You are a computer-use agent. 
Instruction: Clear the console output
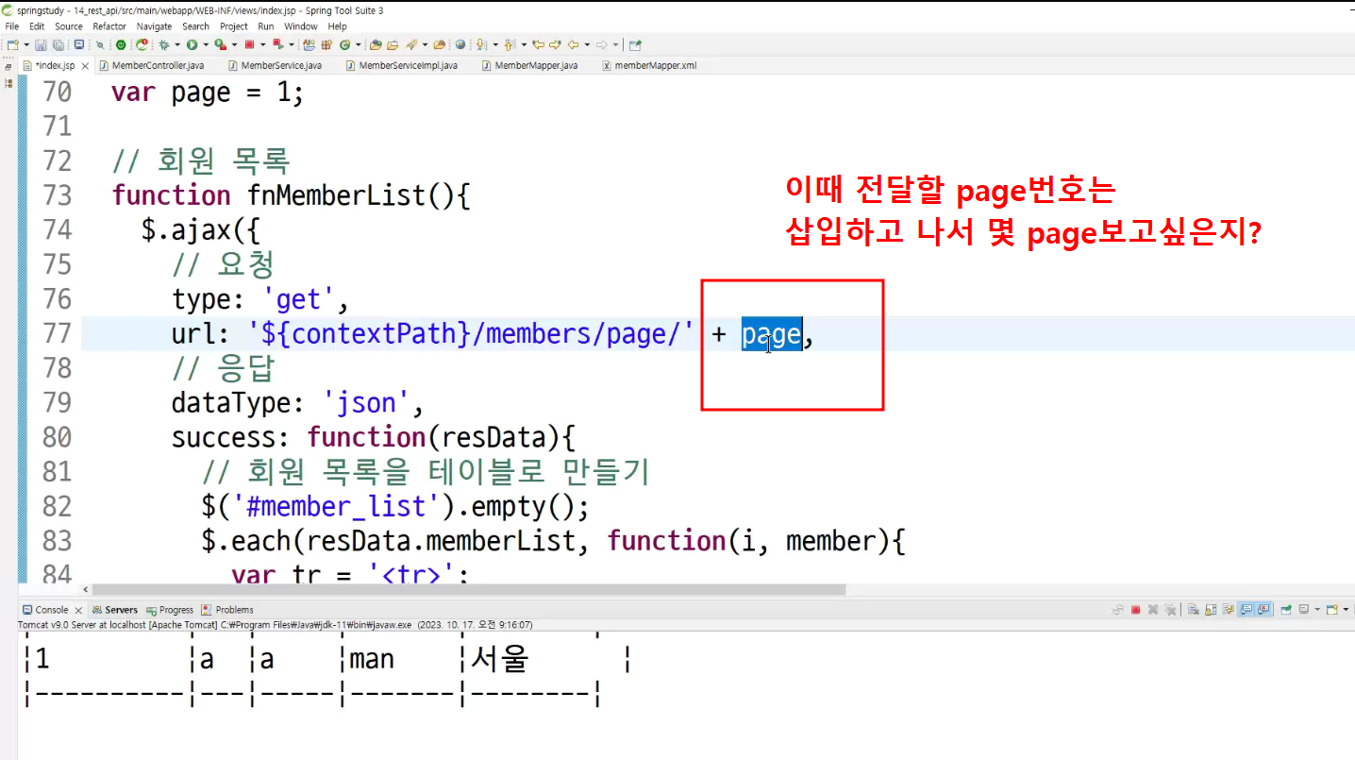tap(1193, 610)
